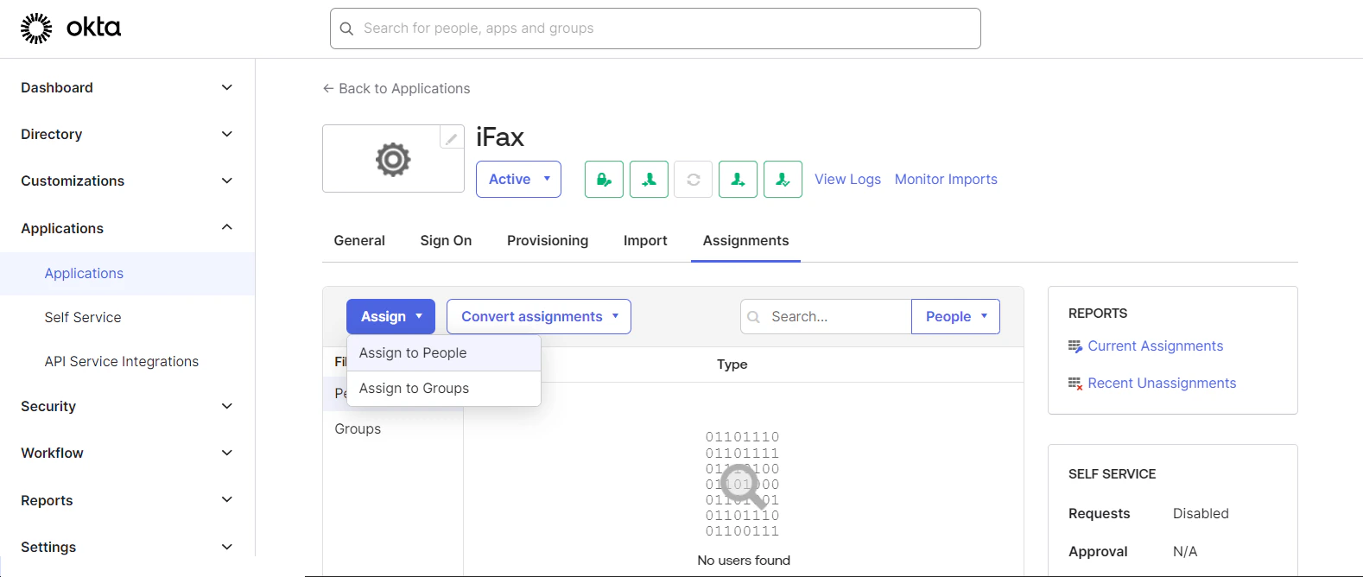Screen dimensions: 1363x577
Task: Focus the top people, apps and groups search field
Action: [x=656, y=29]
